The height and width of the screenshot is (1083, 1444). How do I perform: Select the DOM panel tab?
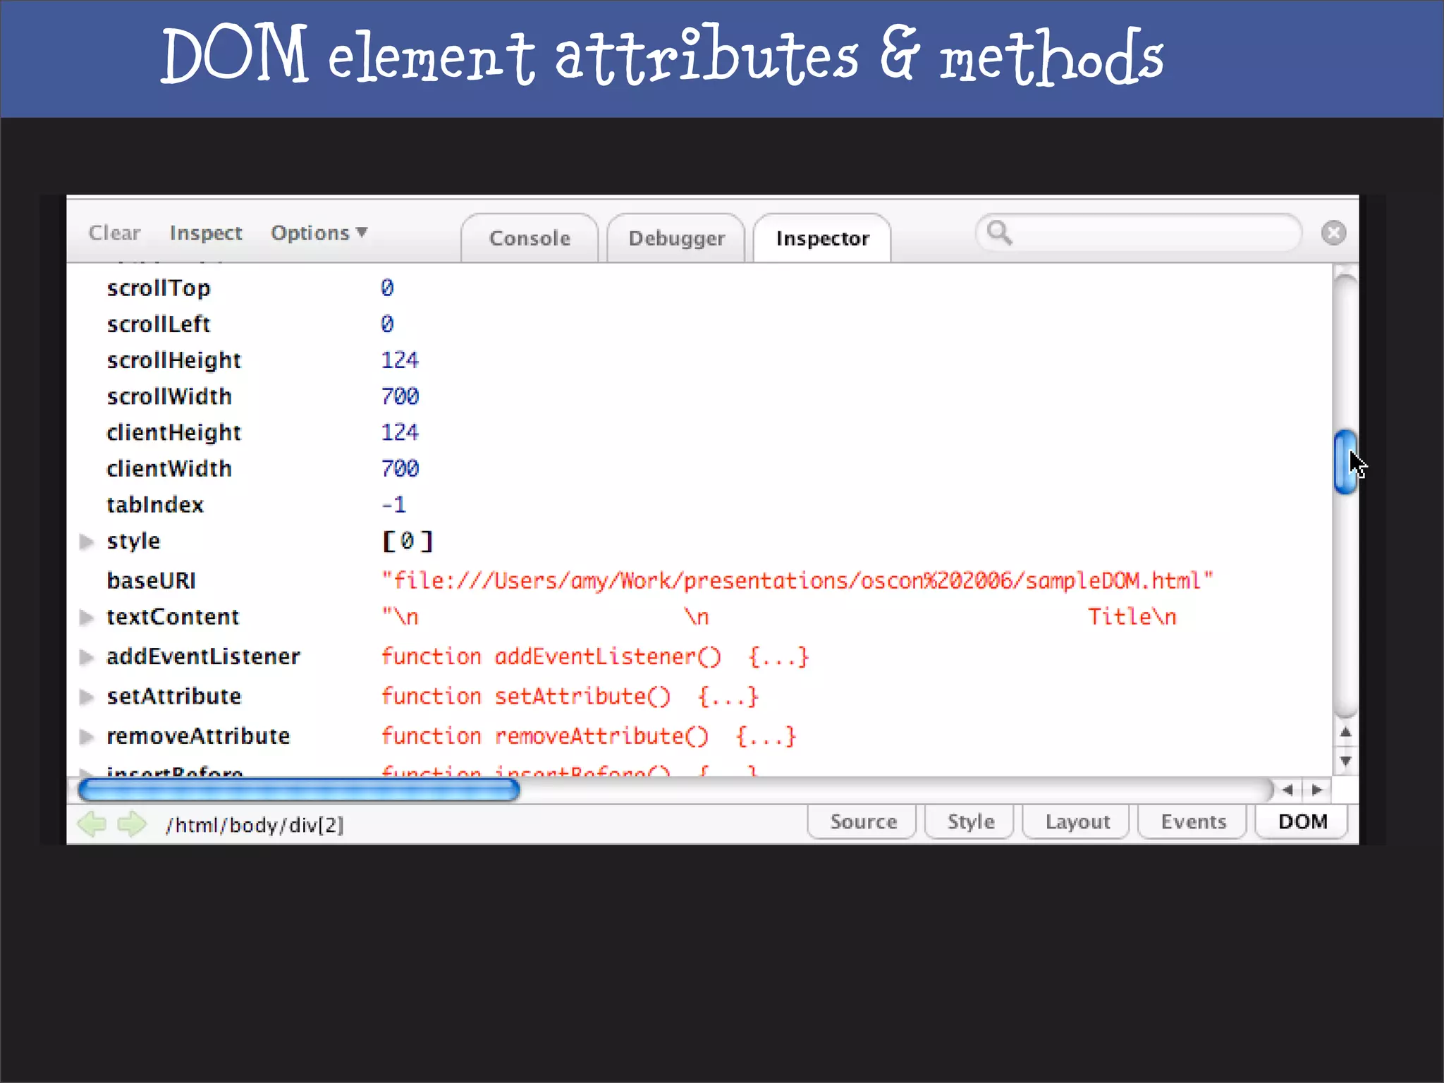point(1302,822)
